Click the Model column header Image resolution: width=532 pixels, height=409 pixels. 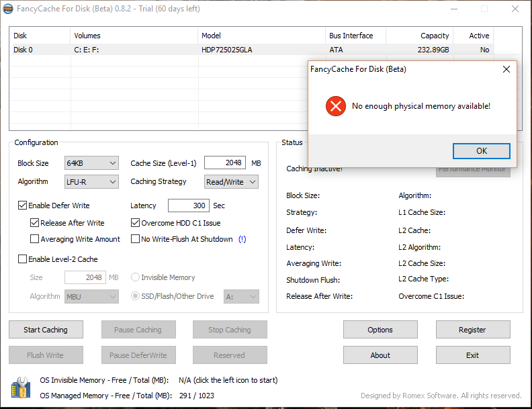point(261,36)
